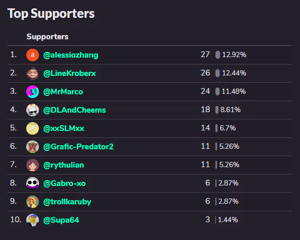Open Supa64's avatar image
Screen dimensions: 300x240
[33, 220]
